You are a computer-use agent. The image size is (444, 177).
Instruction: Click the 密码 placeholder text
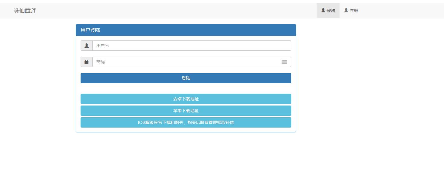101,62
